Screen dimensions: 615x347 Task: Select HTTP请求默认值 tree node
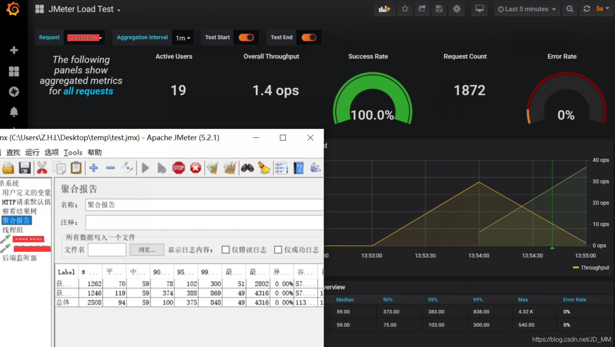pyautogui.click(x=26, y=202)
